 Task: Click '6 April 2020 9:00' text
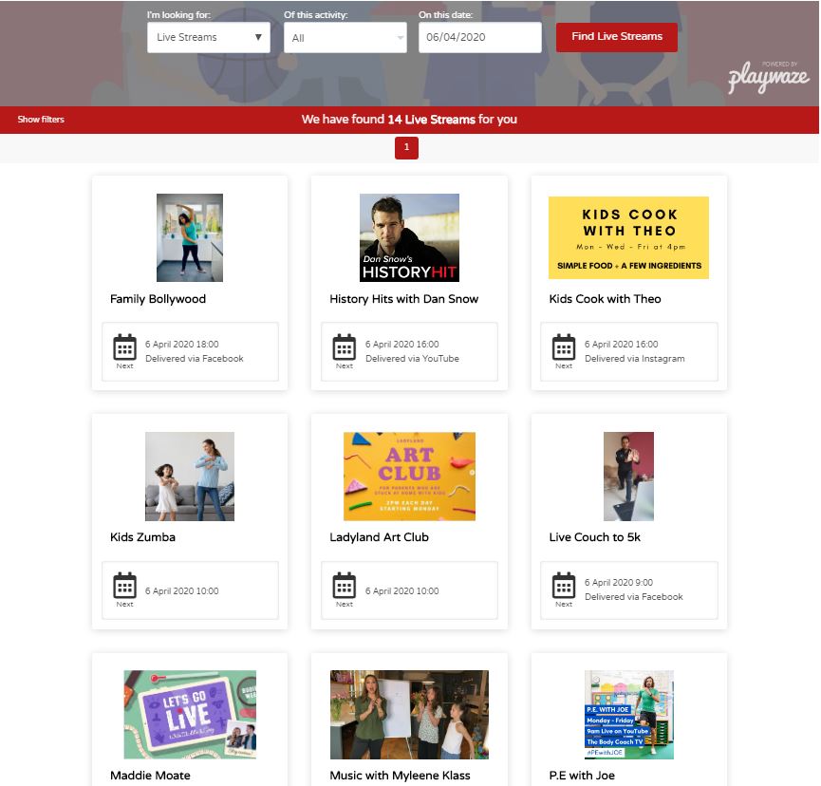(619, 582)
